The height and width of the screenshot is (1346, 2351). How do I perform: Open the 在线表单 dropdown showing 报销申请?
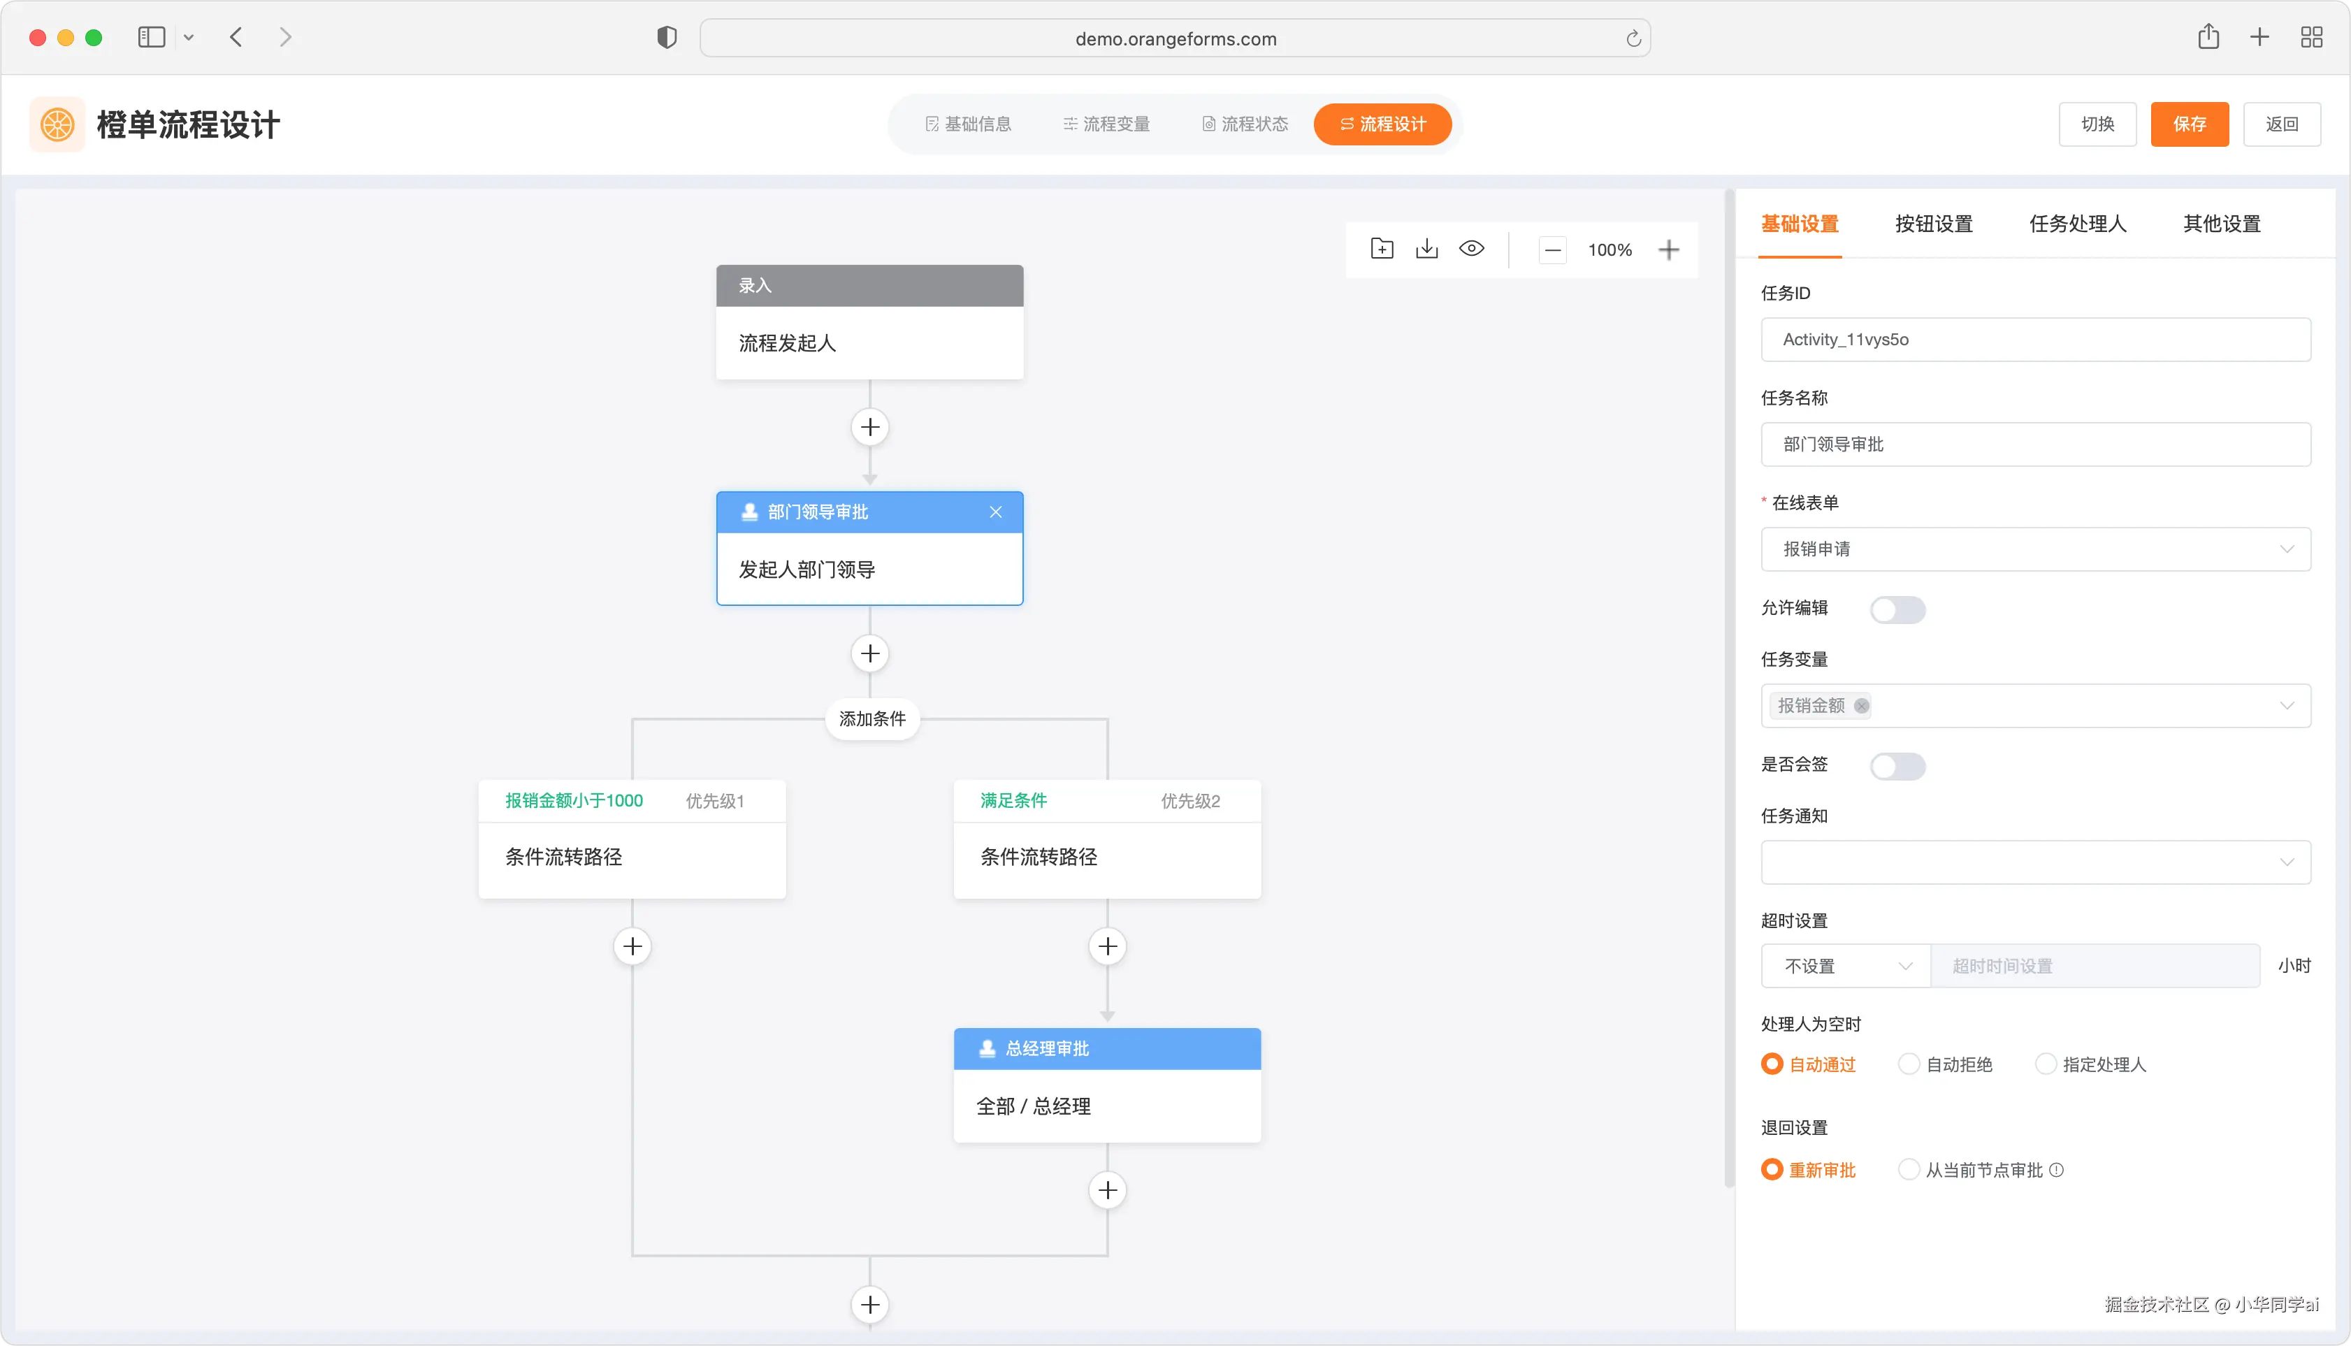(2035, 549)
